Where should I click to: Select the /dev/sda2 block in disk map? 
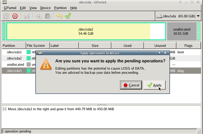point(86,31)
